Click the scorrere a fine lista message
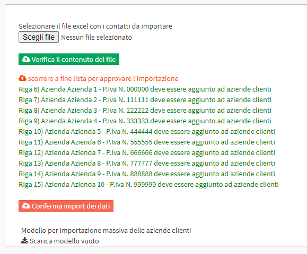 point(103,78)
